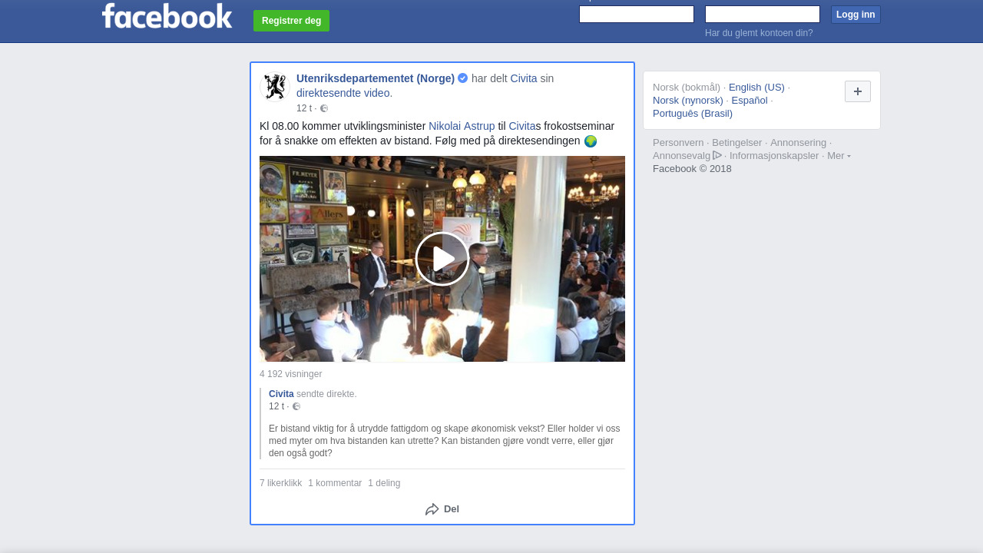Switch language to Português (Brasil)
Image resolution: width=983 pixels, height=553 pixels.
[693, 113]
